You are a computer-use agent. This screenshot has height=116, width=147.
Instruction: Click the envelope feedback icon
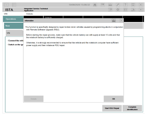tap(125, 9)
